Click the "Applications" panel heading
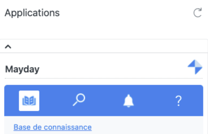This screenshot has width=208, height=134. tap(32, 13)
